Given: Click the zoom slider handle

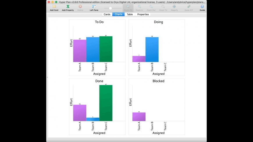Looking at the screenshot, I should coord(111,8).
